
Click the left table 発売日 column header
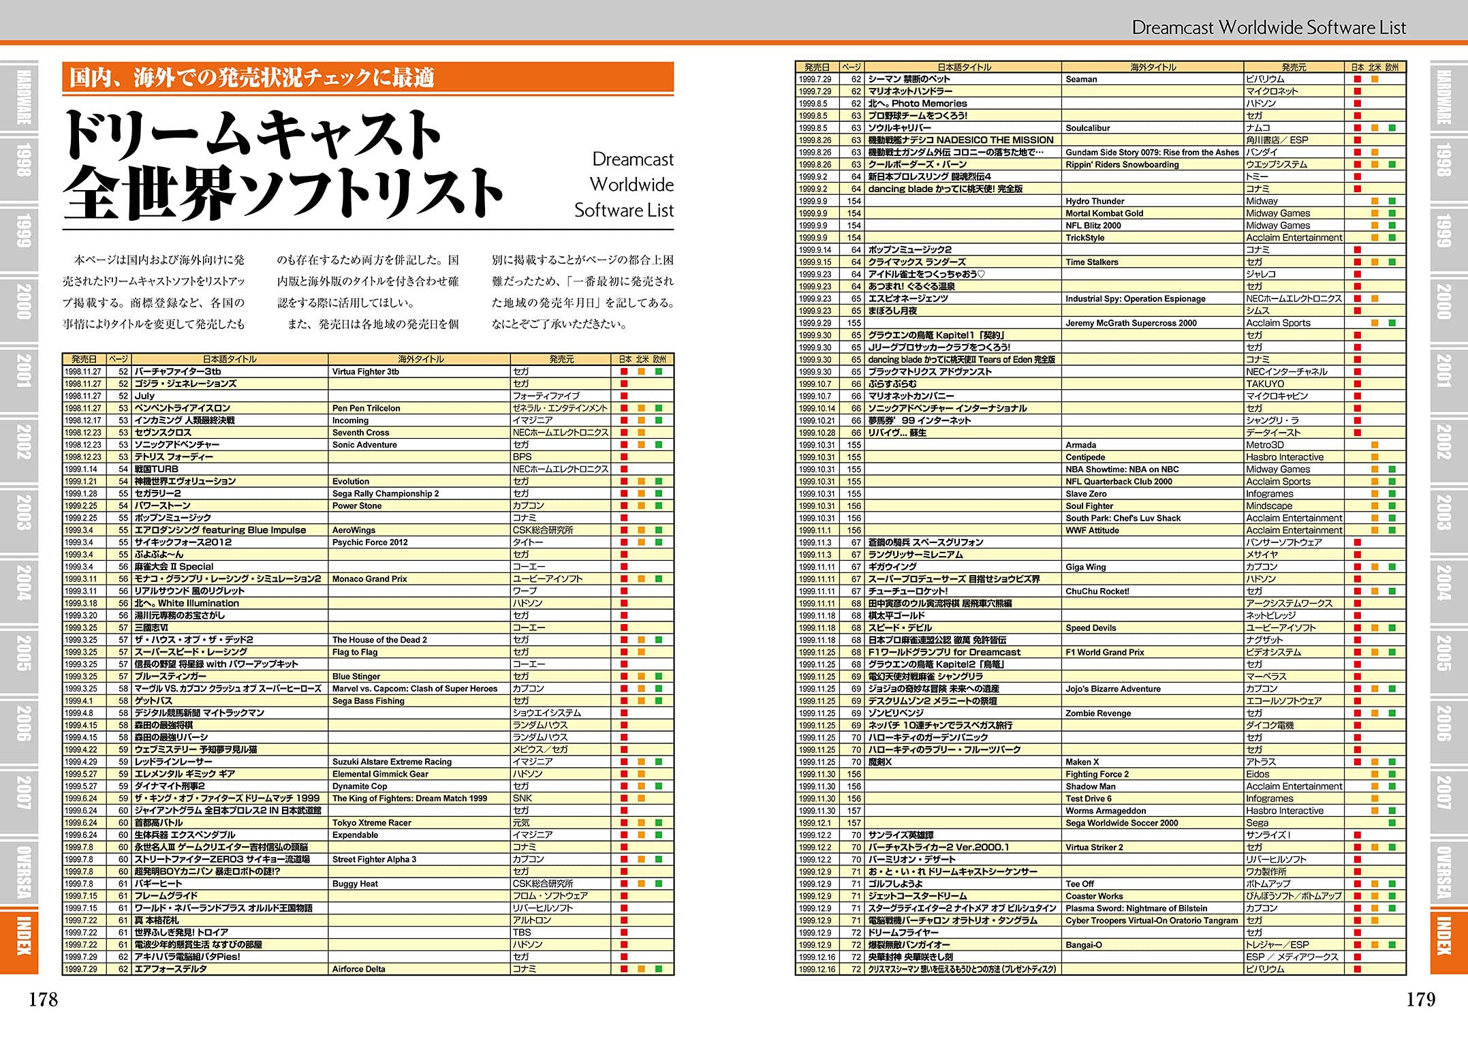click(x=83, y=359)
